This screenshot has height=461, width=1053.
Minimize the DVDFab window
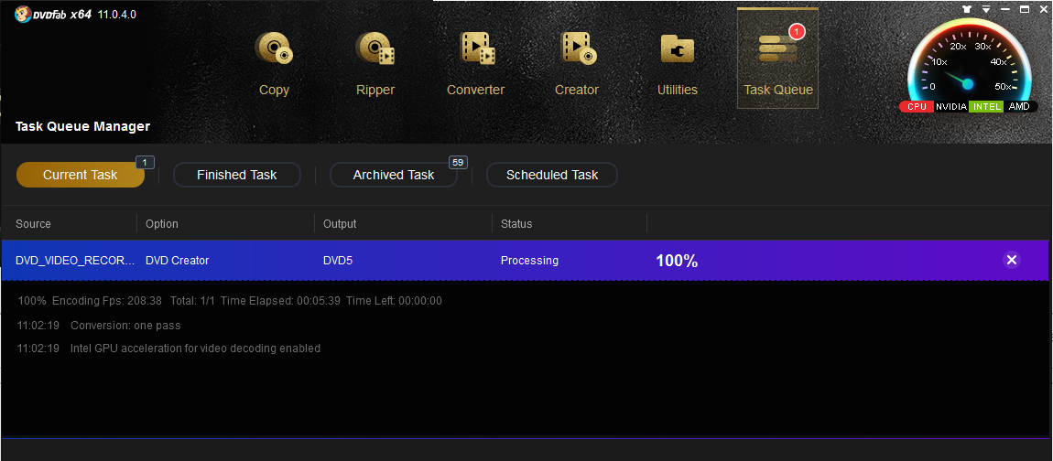pos(1005,9)
